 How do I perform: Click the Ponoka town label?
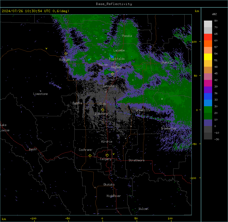tap(127, 36)
